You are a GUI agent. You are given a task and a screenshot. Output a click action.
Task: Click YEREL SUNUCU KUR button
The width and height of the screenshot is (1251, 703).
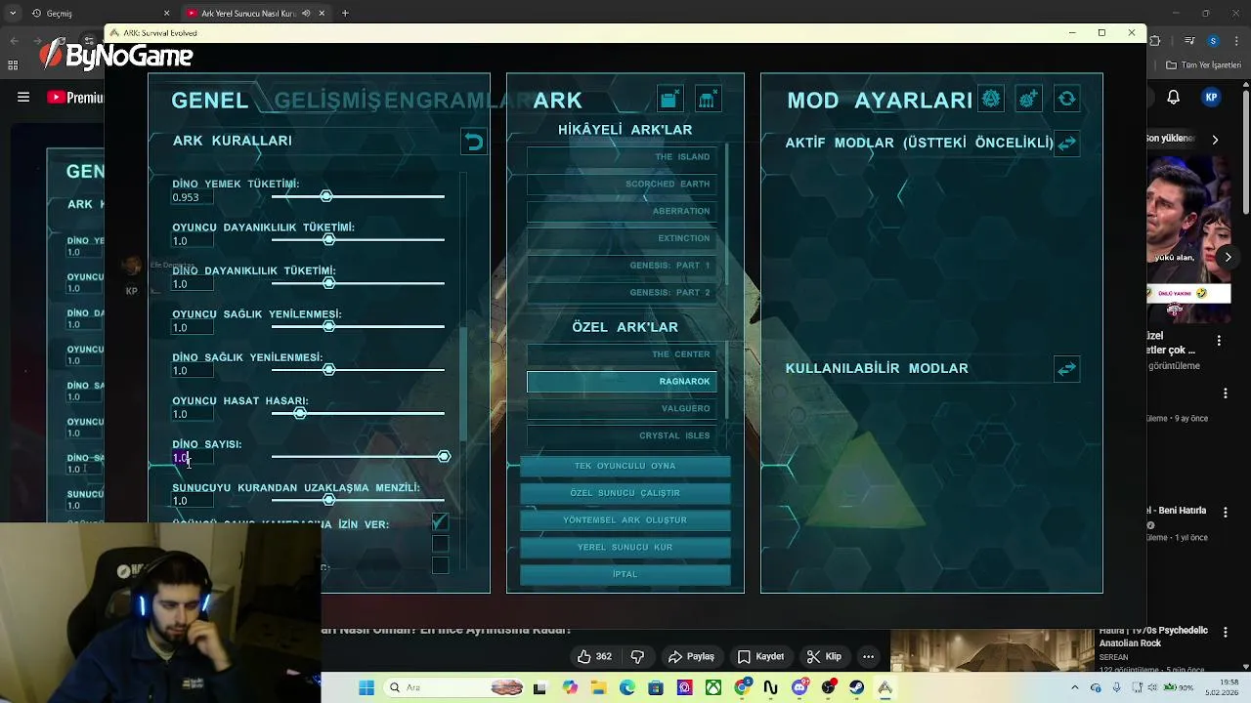click(x=625, y=548)
